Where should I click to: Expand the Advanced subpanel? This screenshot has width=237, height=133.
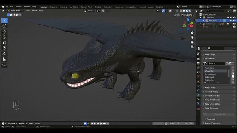click(211, 119)
